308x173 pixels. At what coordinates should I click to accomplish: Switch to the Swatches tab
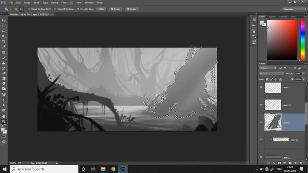(283, 17)
